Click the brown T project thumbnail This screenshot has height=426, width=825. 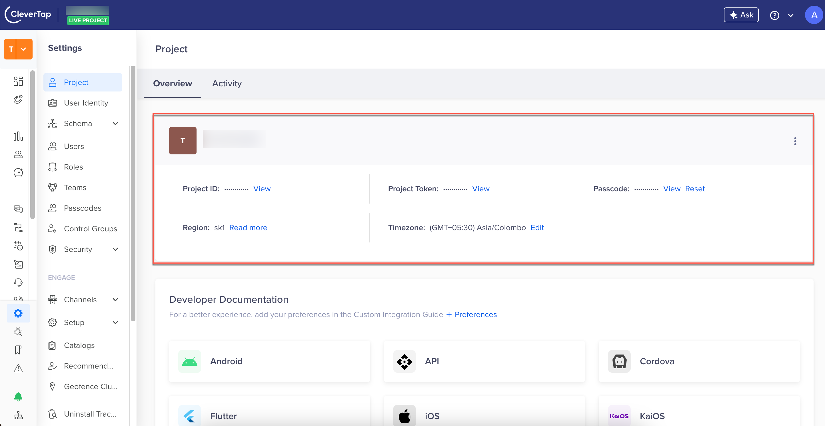[x=183, y=140]
